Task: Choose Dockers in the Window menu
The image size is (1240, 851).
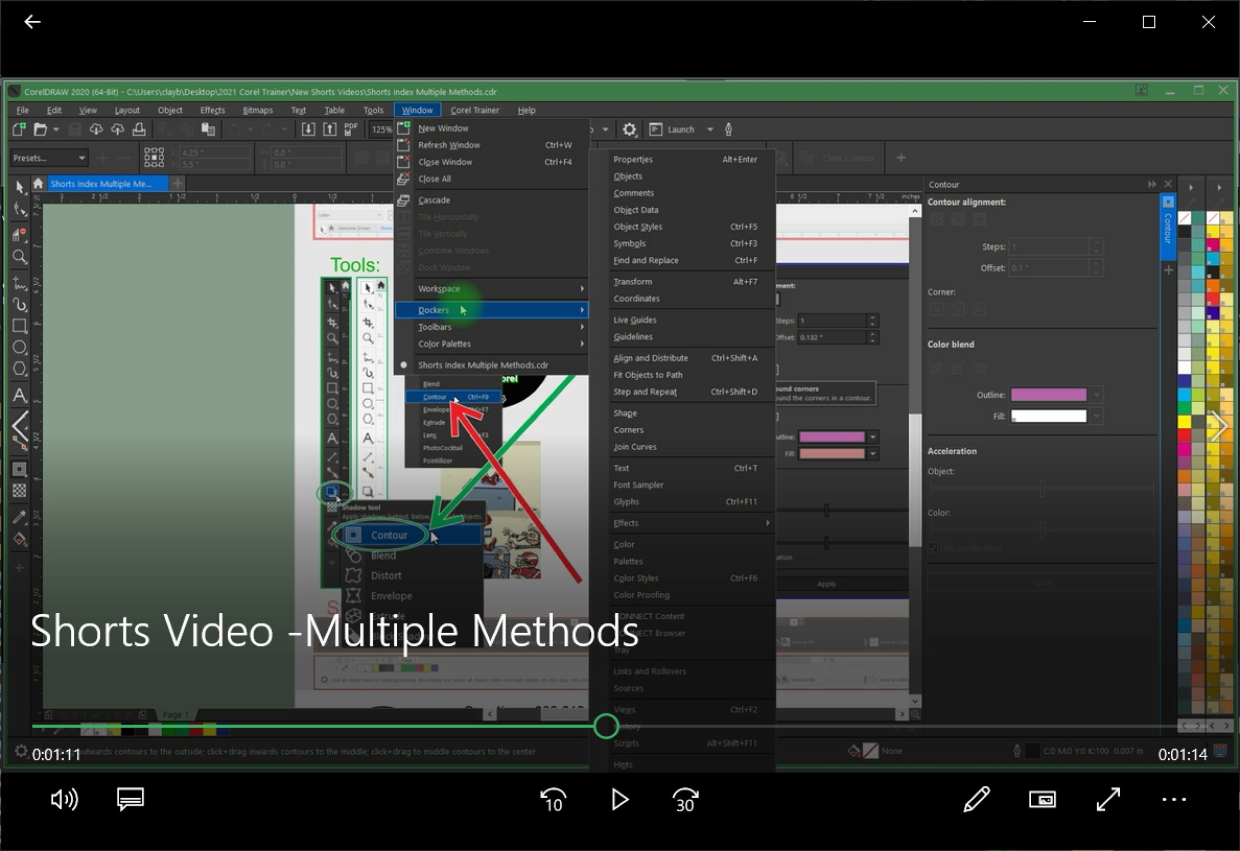Action: [492, 310]
